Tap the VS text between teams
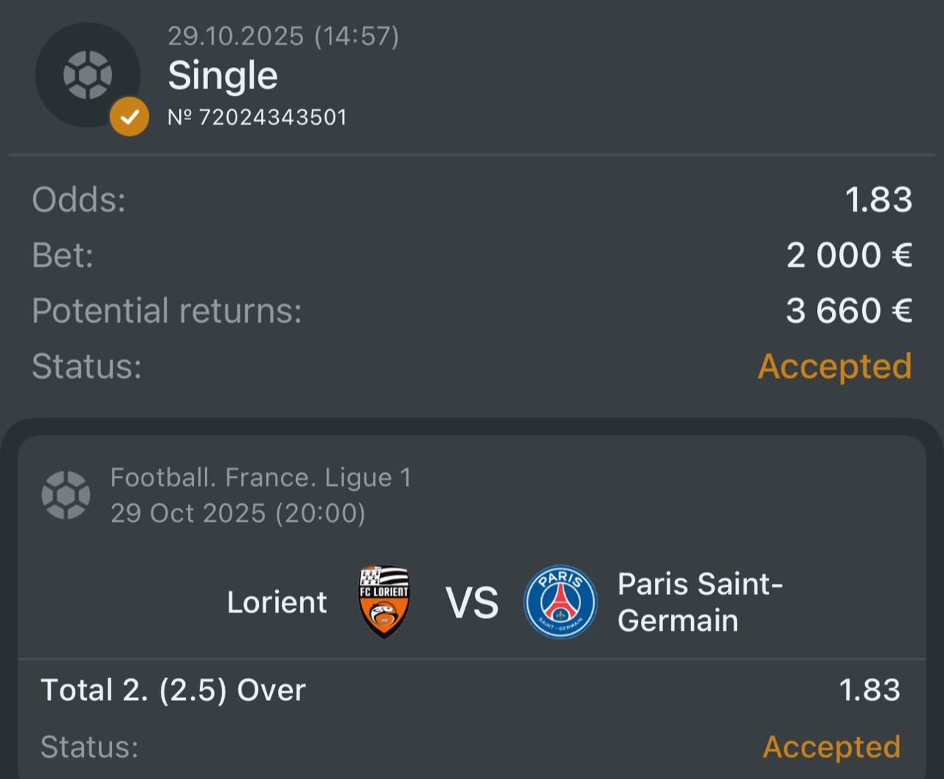Viewport: 944px width, 779px height. pyautogui.click(x=472, y=603)
